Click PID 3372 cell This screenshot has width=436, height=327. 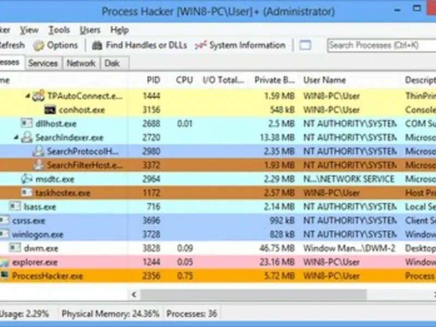click(x=152, y=165)
